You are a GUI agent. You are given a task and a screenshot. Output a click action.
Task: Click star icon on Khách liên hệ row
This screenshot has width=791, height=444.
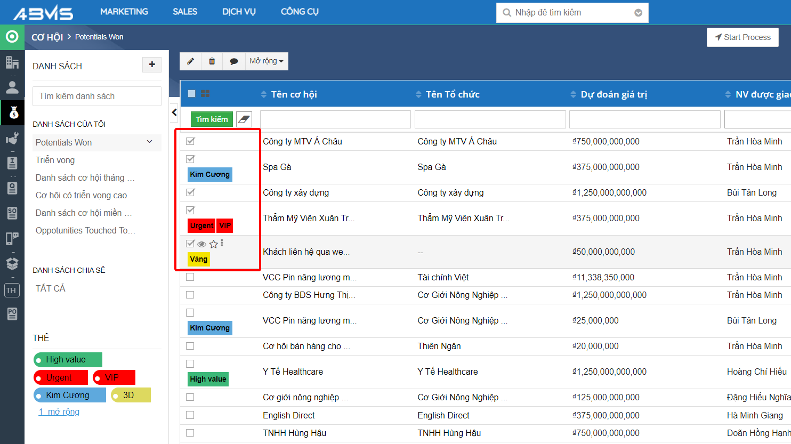(x=214, y=244)
